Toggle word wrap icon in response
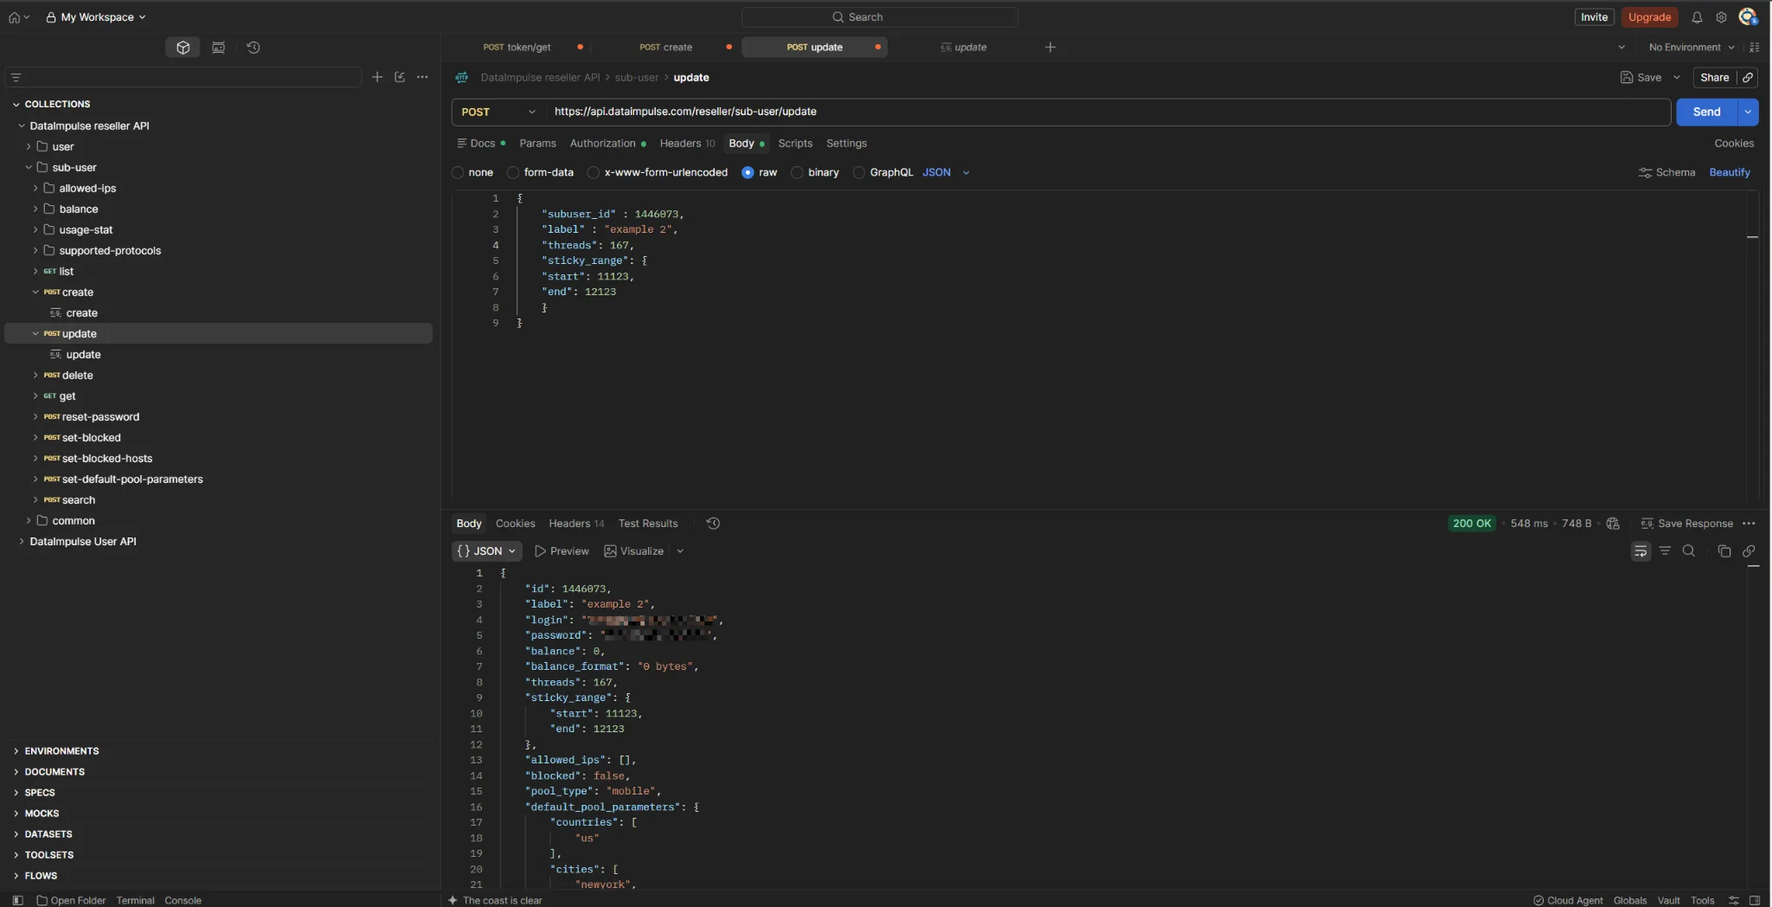Screen dimensions: 1772x907 click(1640, 551)
